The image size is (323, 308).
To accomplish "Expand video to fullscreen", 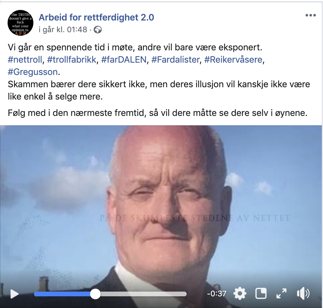I will pyautogui.click(x=281, y=293).
